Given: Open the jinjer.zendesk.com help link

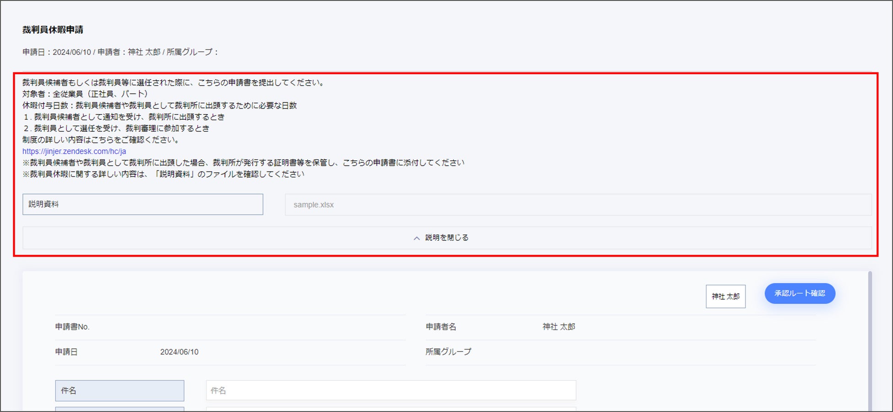Looking at the screenshot, I should click(74, 151).
